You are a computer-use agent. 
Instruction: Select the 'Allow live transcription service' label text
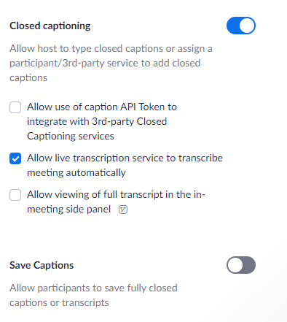[125, 165]
